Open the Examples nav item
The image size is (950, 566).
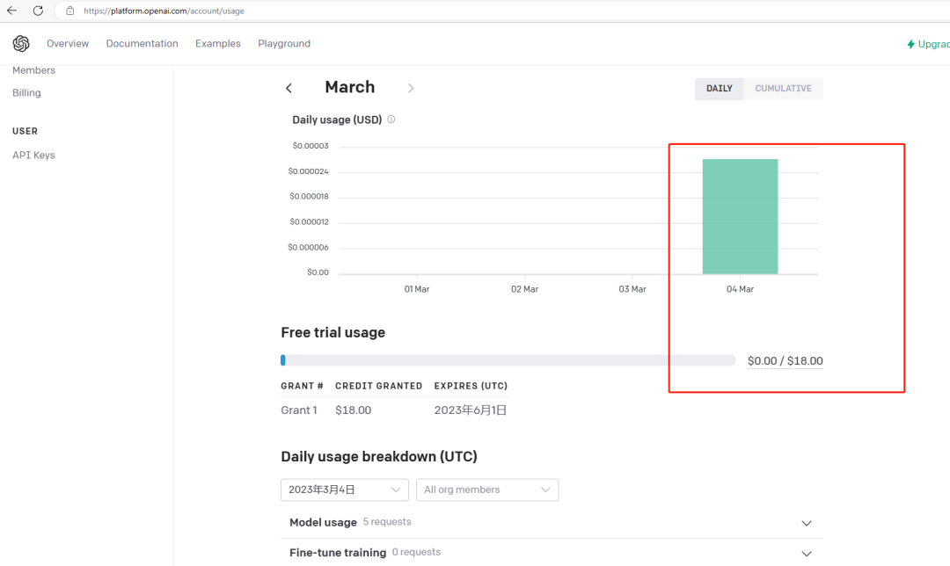218,44
